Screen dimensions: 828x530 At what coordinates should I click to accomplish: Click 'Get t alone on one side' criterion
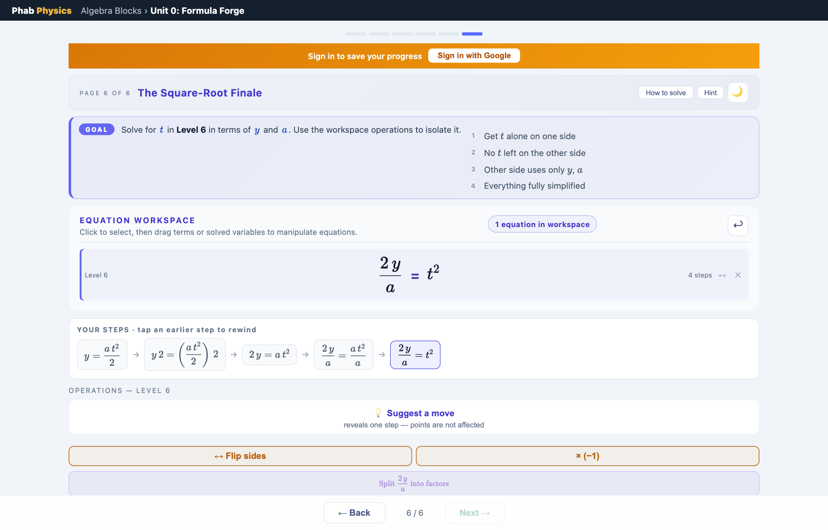pos(530,136)
